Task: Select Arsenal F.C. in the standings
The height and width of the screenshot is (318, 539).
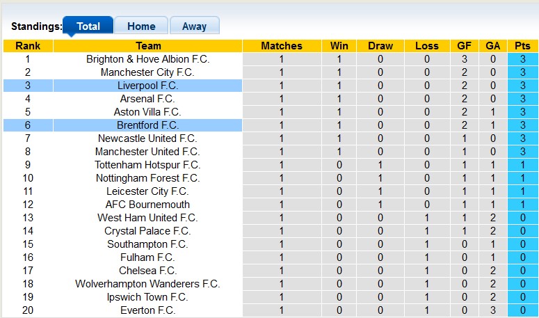Action: tap(147, 99)
